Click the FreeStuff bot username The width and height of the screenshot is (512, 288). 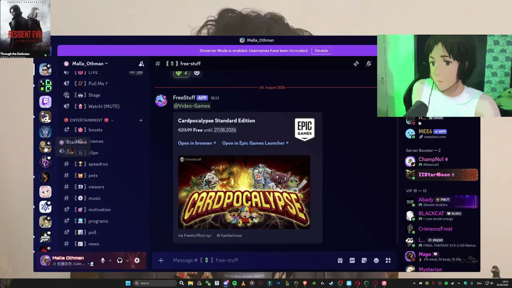coord(184,98)
